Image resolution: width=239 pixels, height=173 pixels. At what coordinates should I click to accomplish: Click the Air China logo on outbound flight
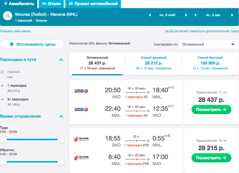coord(81,139)
